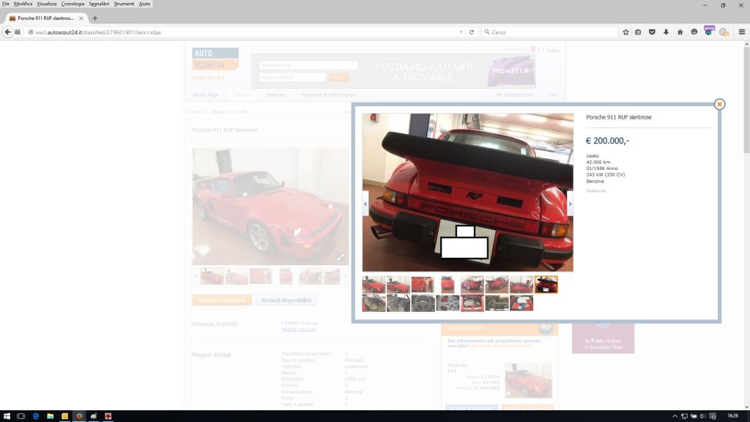The image size is (750, 422).
Task: Open the Cronologia menu
Action: pos(73,4)
